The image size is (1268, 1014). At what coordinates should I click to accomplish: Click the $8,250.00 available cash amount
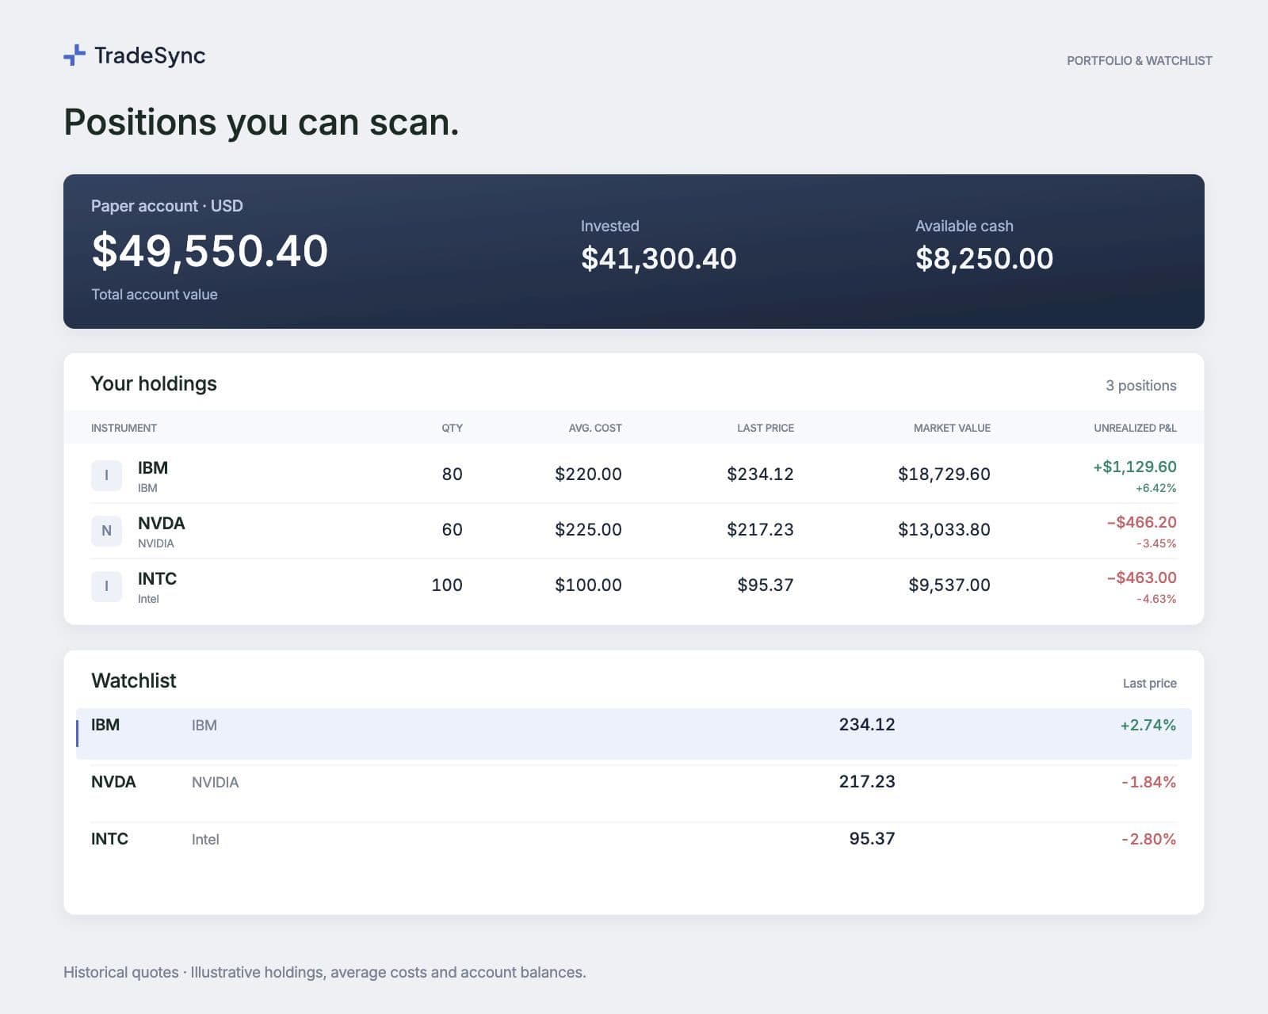[x=984, y=258]
